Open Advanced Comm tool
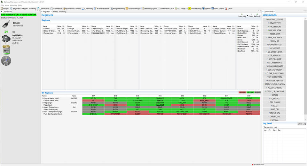The width and height of the screenshot is (307, 166). (72, 9)
